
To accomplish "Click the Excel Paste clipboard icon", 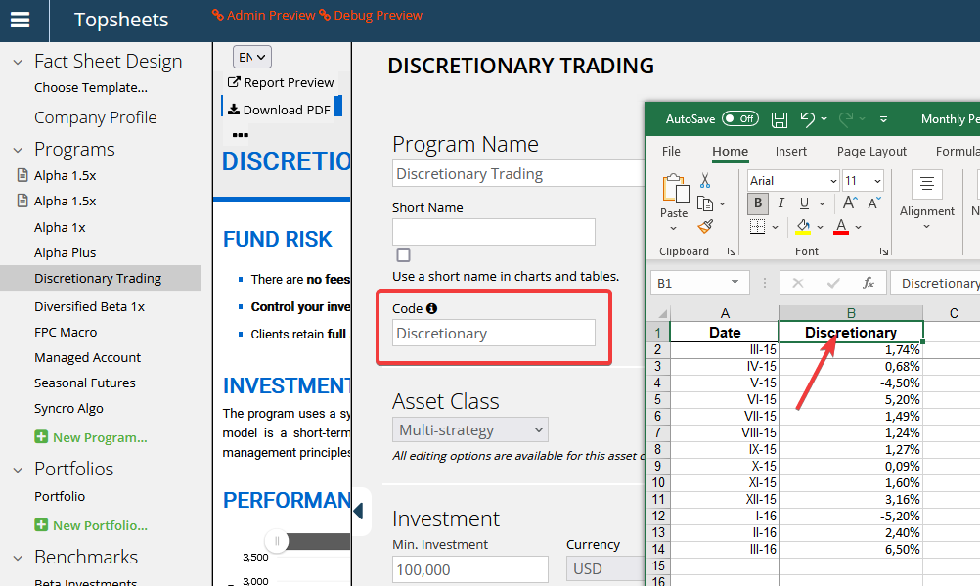I will coord(675,188).
